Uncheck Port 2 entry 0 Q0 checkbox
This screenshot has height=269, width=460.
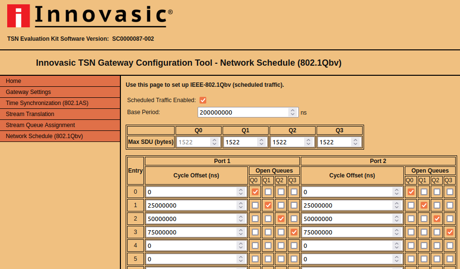pos(411,192)
